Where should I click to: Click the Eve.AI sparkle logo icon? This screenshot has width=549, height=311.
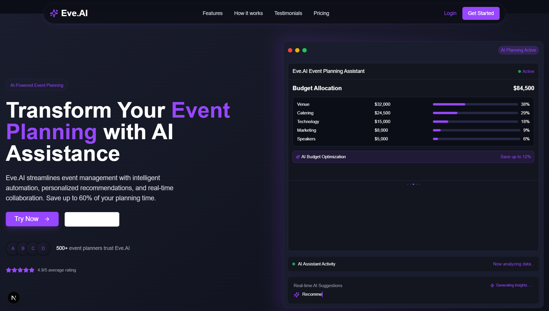tap(54, 13)
